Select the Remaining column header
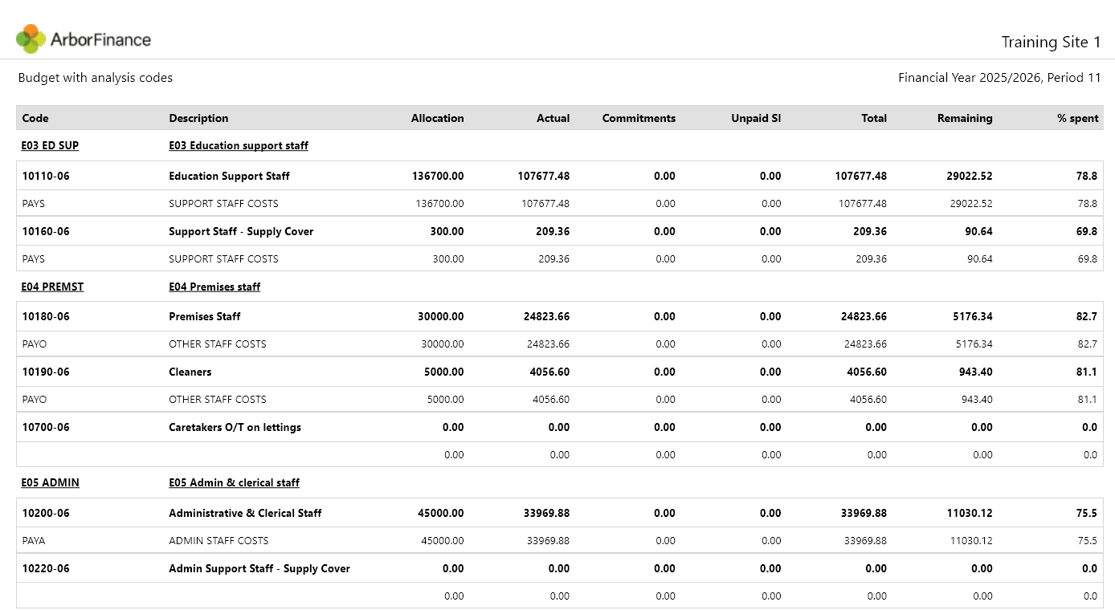Image resolution: width=1115 pixels, height=610 pixels. click(x=964, y=118)
